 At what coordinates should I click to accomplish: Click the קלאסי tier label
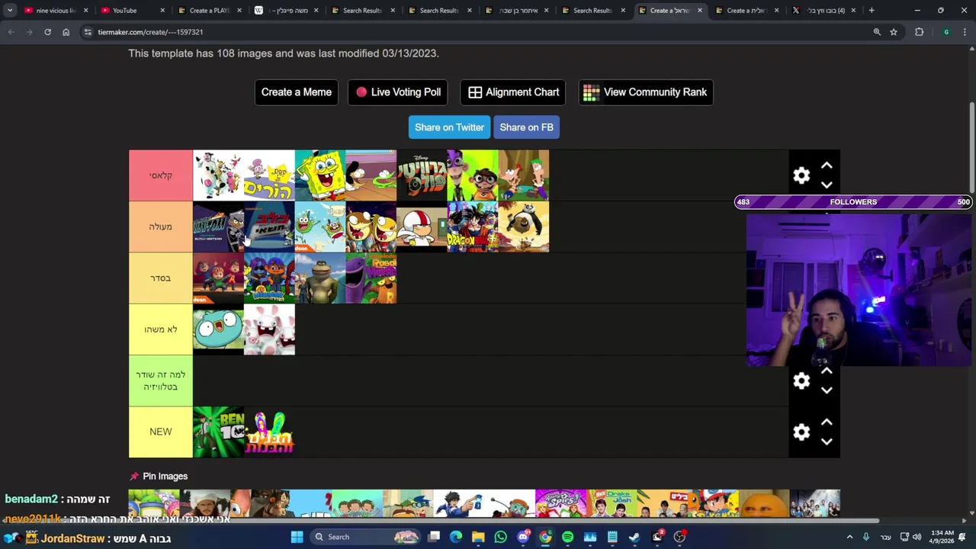[x=161, y=175]
